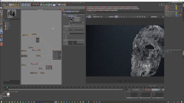Select the Rotate tool

tap(16, 5)
